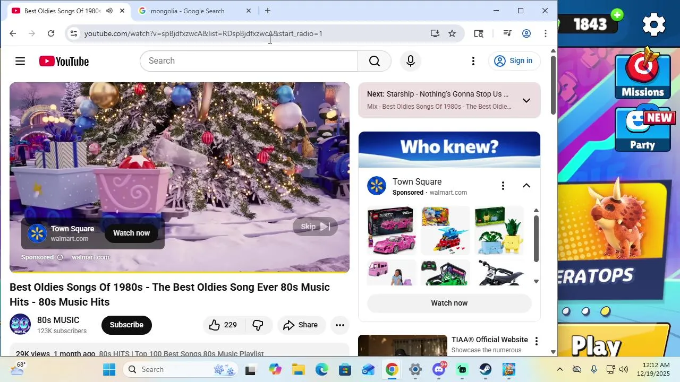Screen dimensions: 680x382
Task: Click Watch now below the product grid
Action: click(449, 303)
